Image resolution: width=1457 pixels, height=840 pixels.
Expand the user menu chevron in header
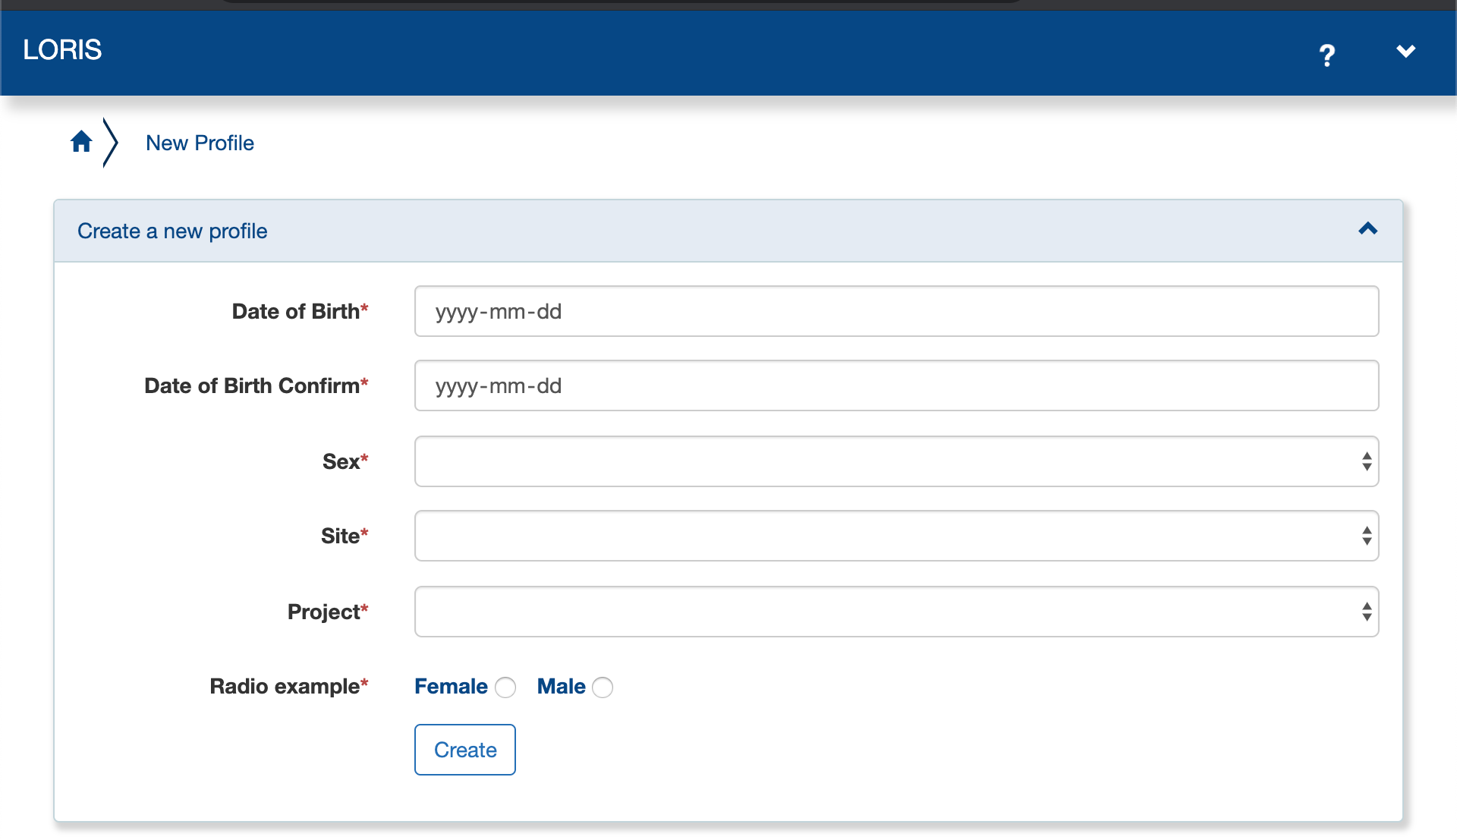(x=1405, y=51)
